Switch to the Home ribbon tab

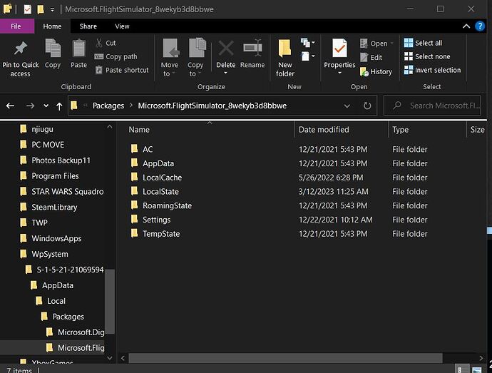(x=52, y=26)
